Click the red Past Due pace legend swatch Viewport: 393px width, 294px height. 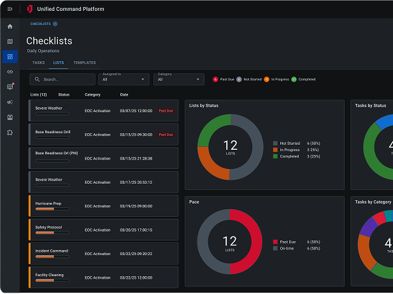pos(275,242)
